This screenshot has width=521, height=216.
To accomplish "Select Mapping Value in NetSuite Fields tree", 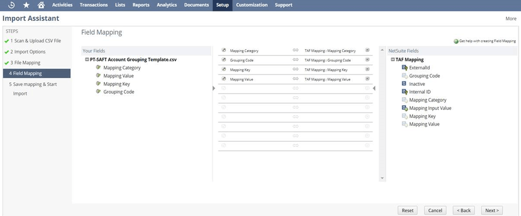I will pos(424,124).
